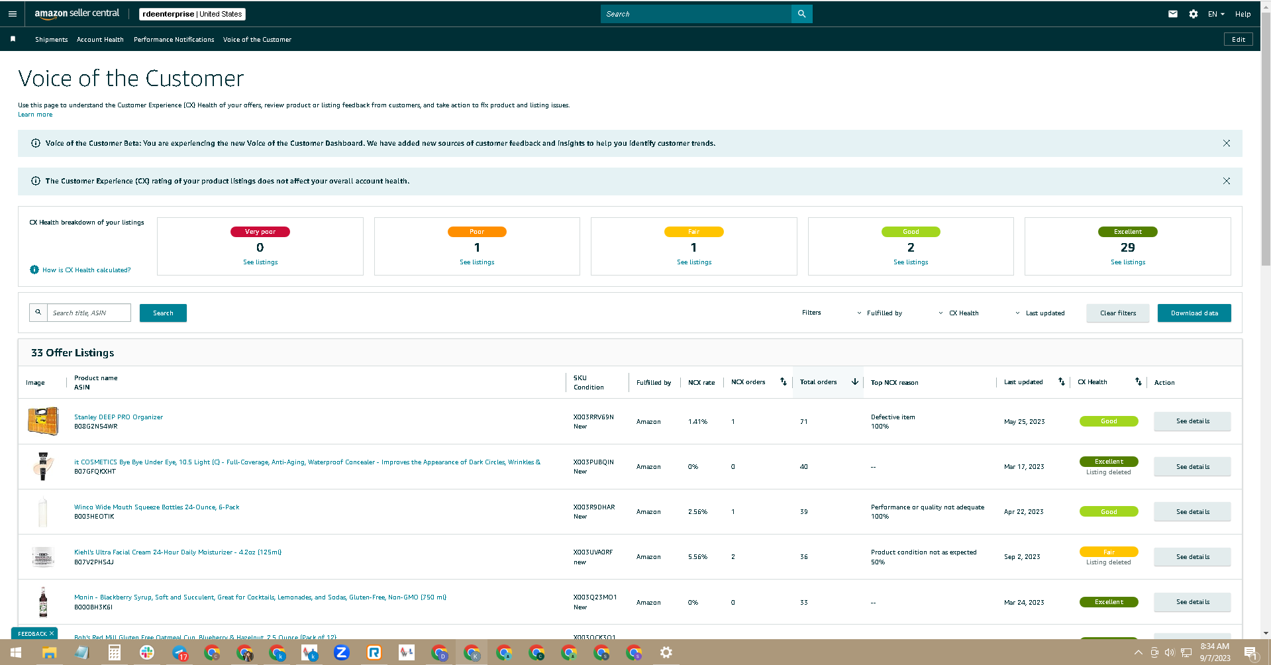Click the Monin syrup bottle thumbnail
The height and width of the screenshot is (665, 1271).
coord(43,601)
